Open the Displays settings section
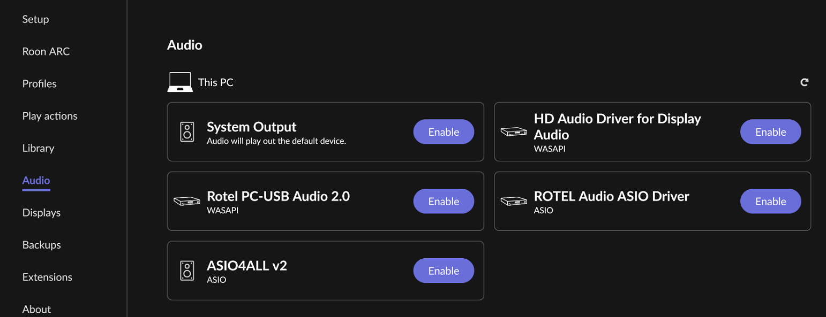Viewport: 826px width, 317px height. tap(41, 213)
